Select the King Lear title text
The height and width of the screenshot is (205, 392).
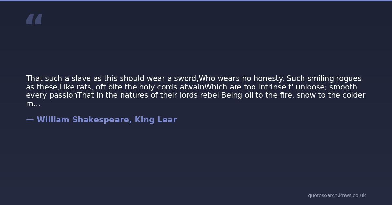click(x=156, y=120)
